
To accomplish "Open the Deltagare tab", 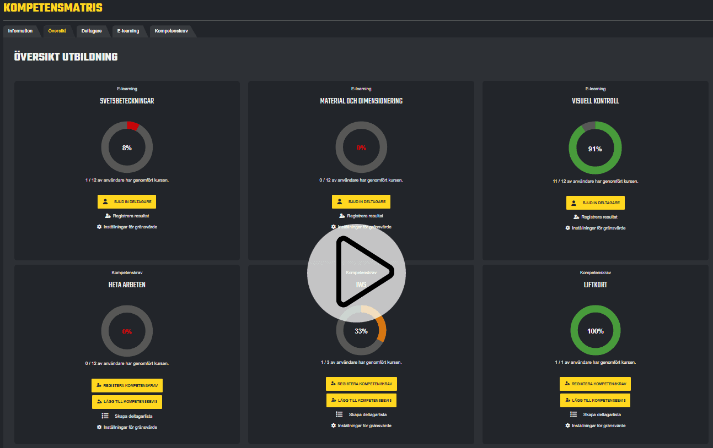I will pyautogui.click(x=92, y=31).
